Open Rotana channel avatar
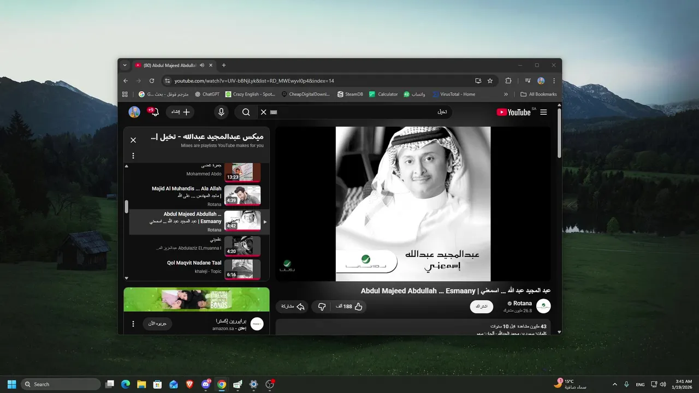Screen dimensions: 699x393 pyautogui.click(x=543, y=306)
